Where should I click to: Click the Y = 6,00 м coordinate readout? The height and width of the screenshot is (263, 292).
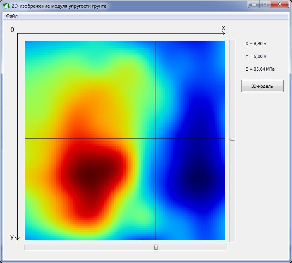(256, 56)
